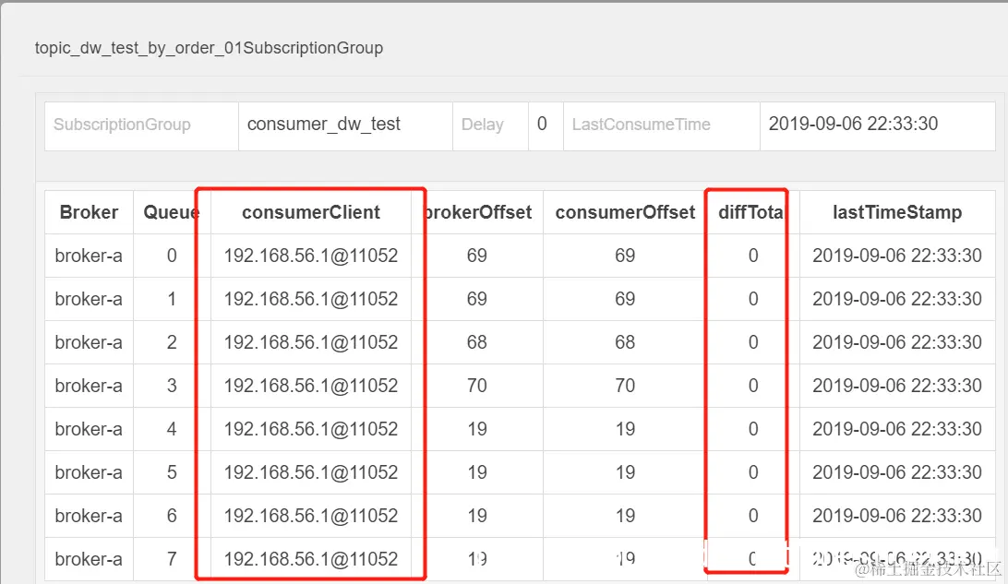Click lastTimeStamp in queue 6 row
This screenshot has height=584, width=1008.
point(897,516)
